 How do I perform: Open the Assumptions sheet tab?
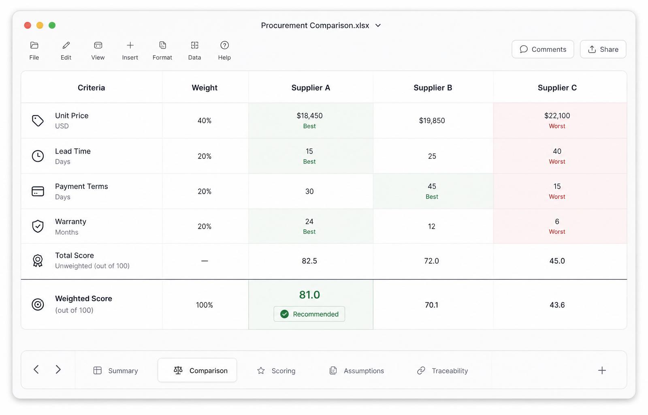coord(357,370)
